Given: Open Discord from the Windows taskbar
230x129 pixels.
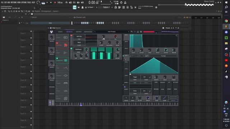Looking at the screenshot, I should [226, 32].
